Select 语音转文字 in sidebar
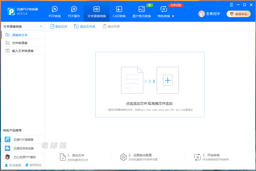The height and width of the screenshot is (171, 256). (23, 35)
